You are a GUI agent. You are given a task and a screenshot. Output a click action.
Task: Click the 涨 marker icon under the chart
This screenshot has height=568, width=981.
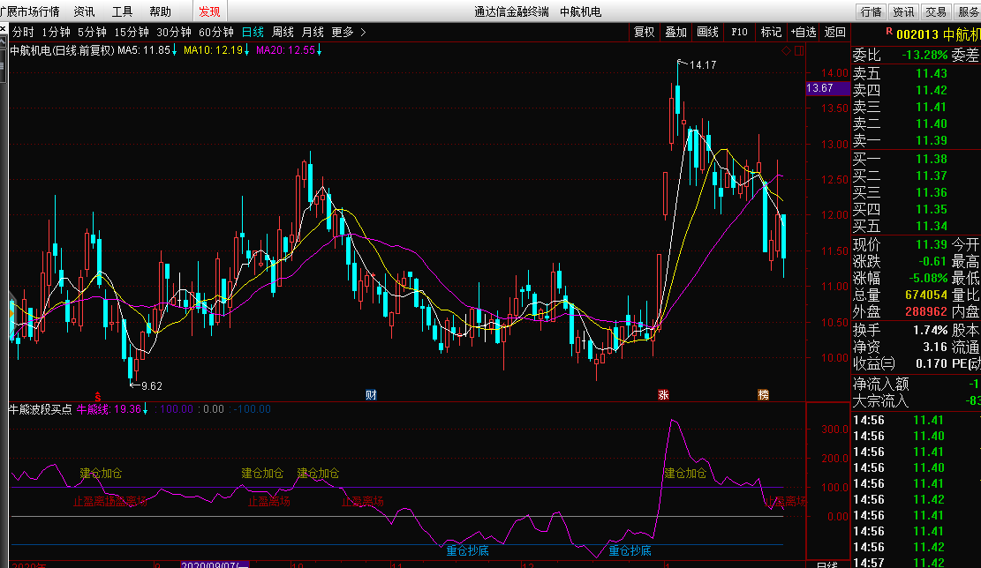point(663,394)
